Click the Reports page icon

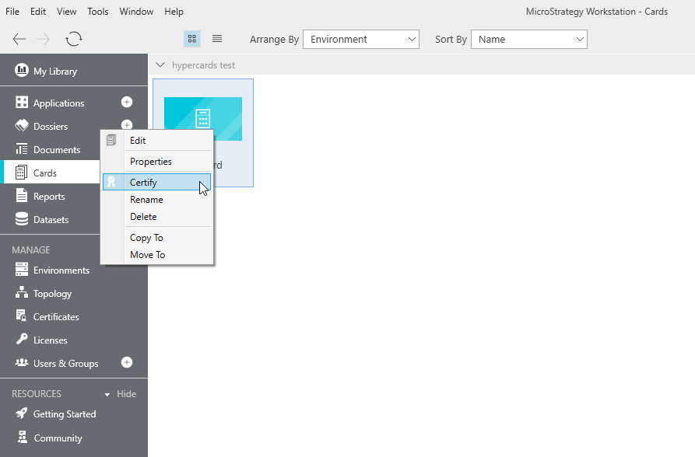coord(21,195)
